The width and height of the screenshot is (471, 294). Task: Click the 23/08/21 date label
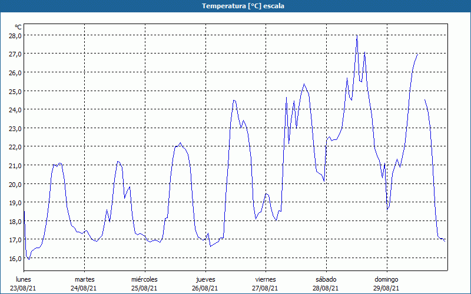tap(23, 288)
